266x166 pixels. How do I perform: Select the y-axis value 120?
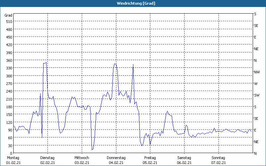[9, 122]
